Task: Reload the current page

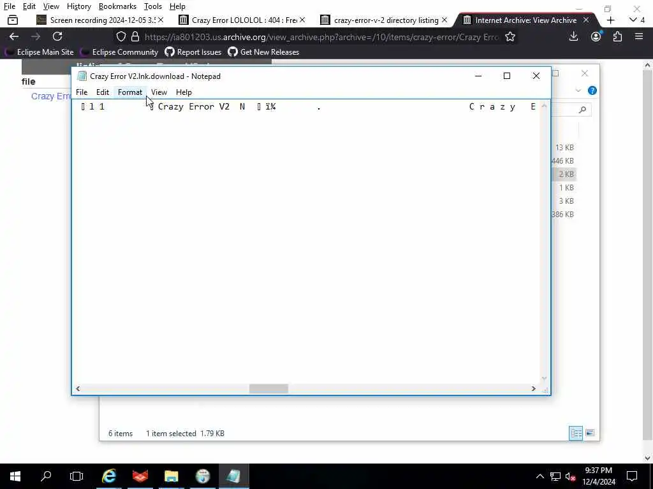Action: (x=57, y=36)
